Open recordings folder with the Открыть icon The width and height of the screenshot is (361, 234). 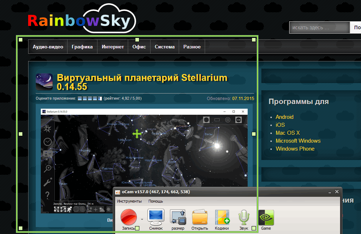(200, 217)
